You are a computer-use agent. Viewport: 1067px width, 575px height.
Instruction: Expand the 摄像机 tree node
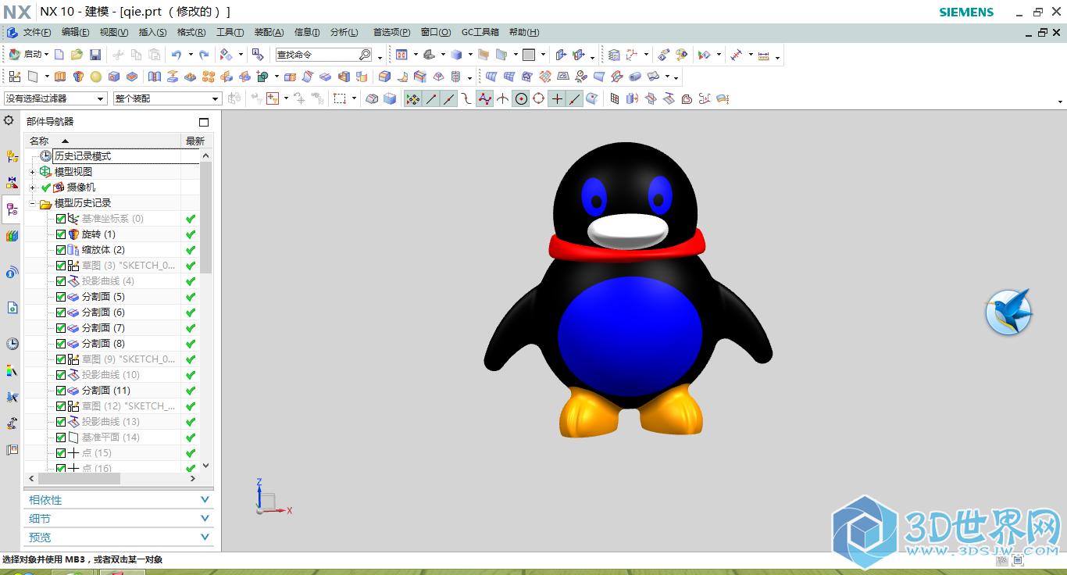click(32, 187)
